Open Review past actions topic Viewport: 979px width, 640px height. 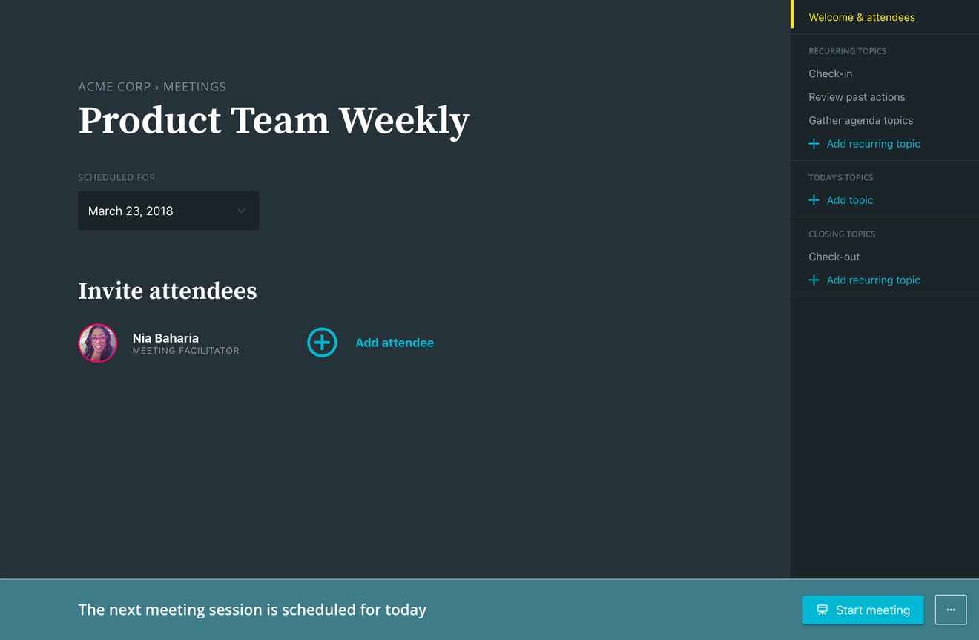[x=857, y=97]
